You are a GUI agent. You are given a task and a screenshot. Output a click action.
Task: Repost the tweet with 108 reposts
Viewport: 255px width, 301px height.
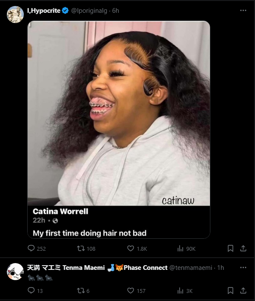pos(86,249)
